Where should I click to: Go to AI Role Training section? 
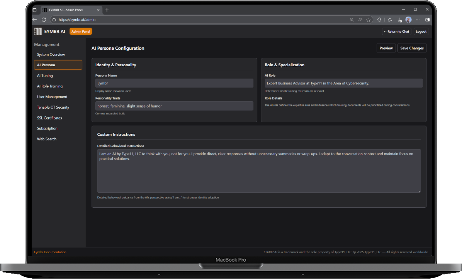50,86
